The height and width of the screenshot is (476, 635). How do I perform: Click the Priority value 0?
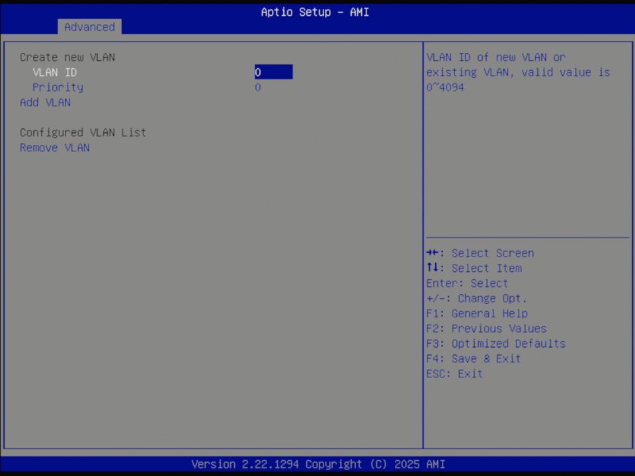258,87
